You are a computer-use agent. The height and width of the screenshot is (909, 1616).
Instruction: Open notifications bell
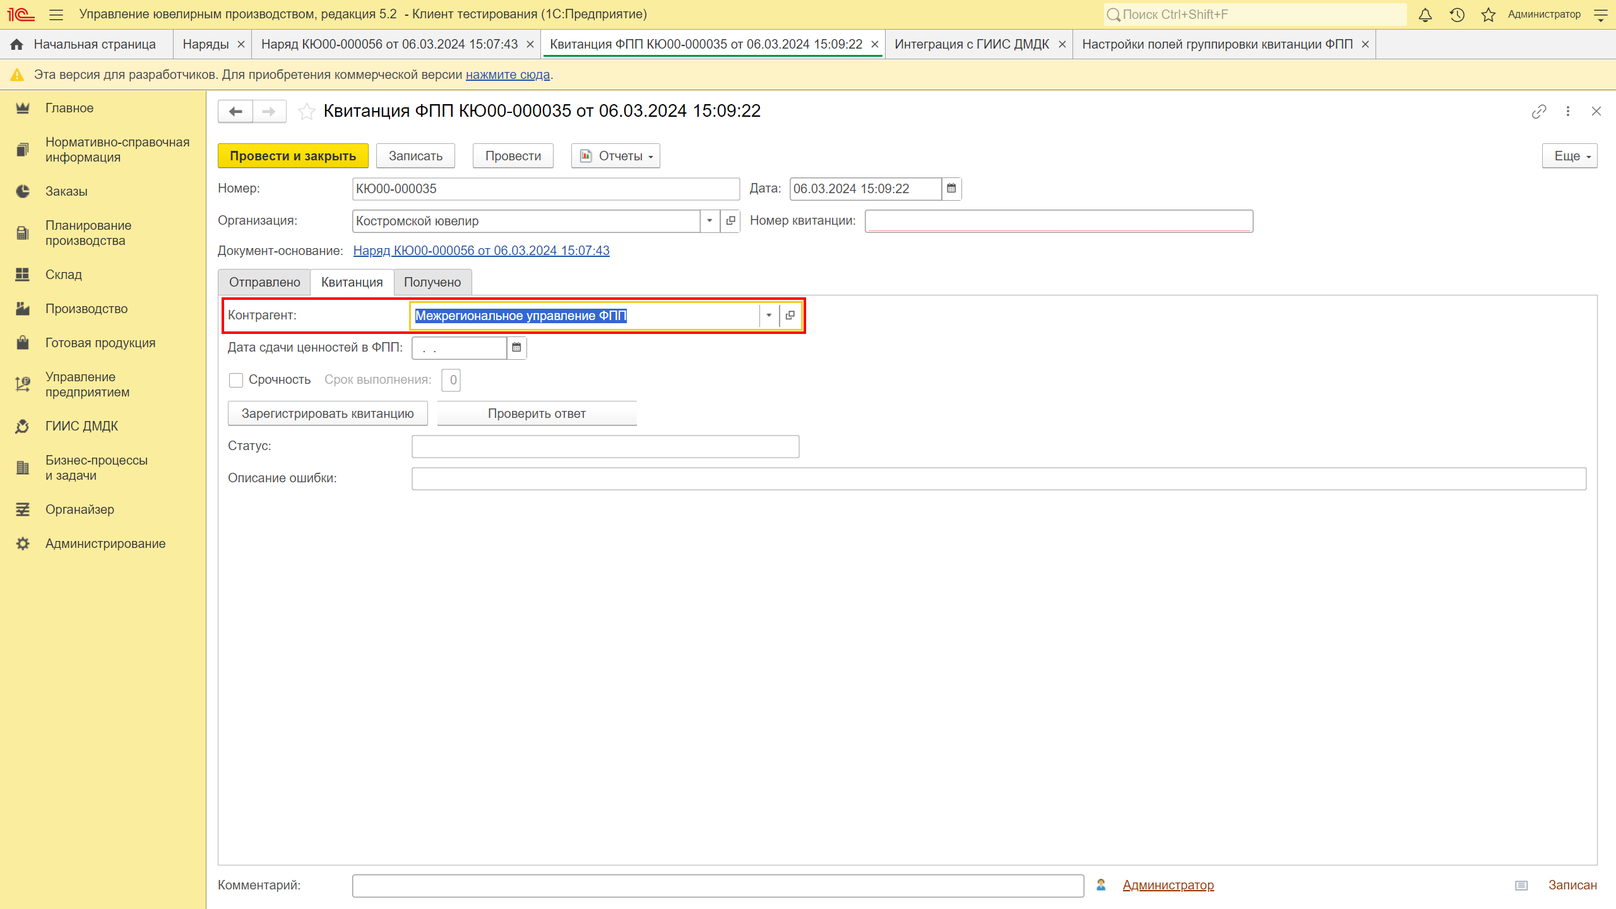tap(1425, 15)
